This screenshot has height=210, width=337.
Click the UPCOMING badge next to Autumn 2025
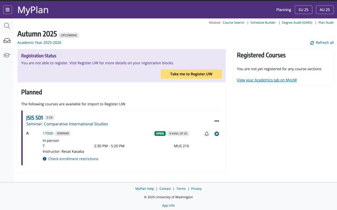pos(69,35)
